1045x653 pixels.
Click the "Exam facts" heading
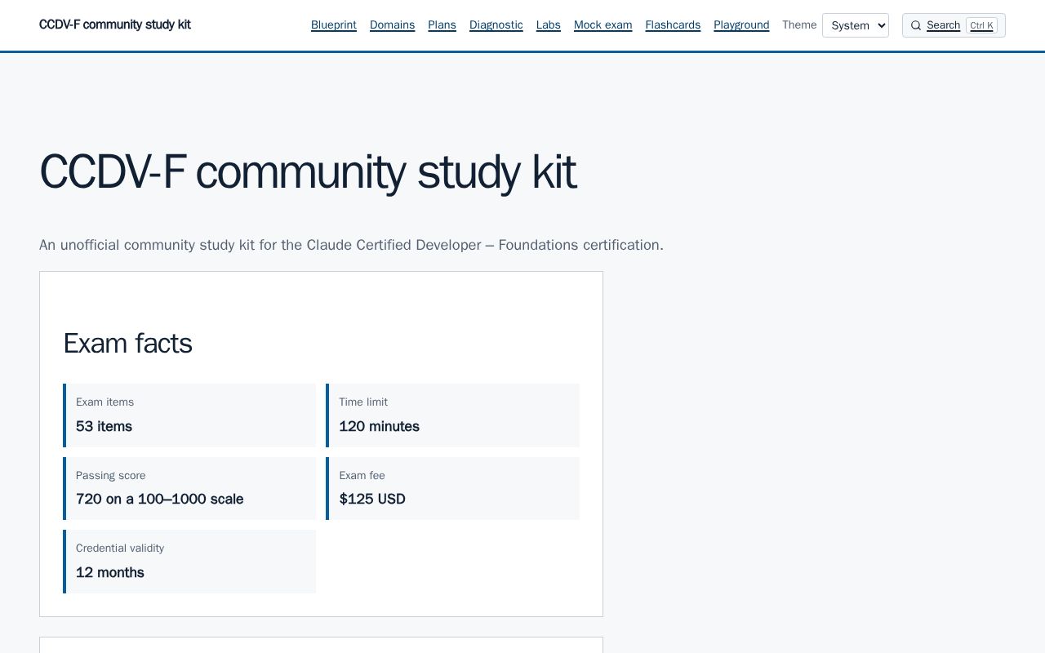(x=128, y=344)
